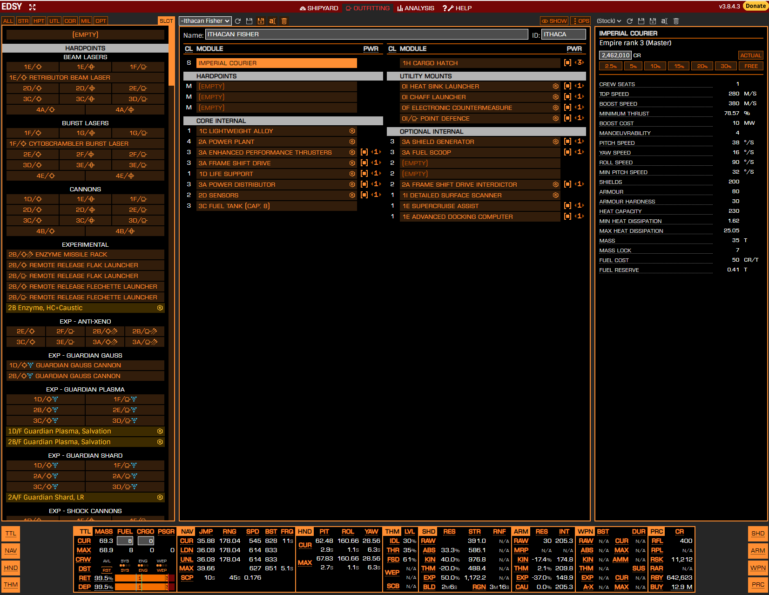The image size is (769, 595).
Task: Open engineering for 3A Enhanced Performance Thrusters
Action: coord(352,153)
